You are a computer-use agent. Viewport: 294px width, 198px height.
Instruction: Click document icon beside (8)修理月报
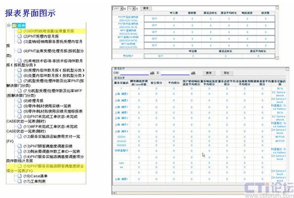click(19, 100)
